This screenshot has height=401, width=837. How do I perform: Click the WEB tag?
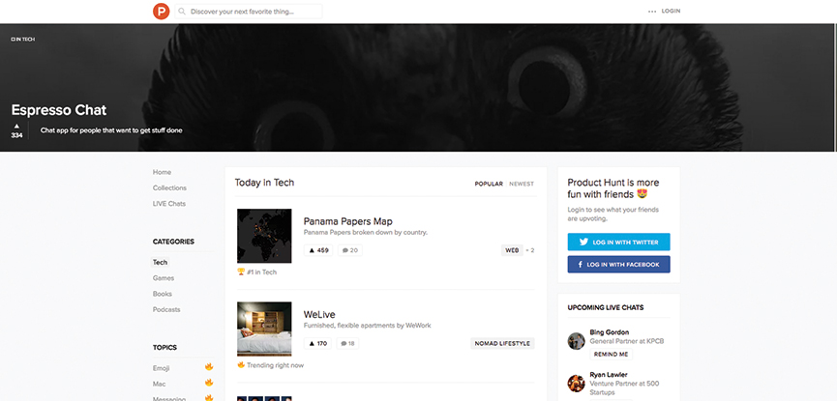click(512, 250)
